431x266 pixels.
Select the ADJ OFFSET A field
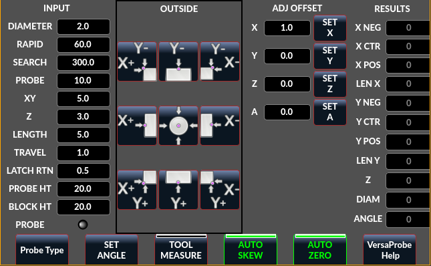click(287, 112)
